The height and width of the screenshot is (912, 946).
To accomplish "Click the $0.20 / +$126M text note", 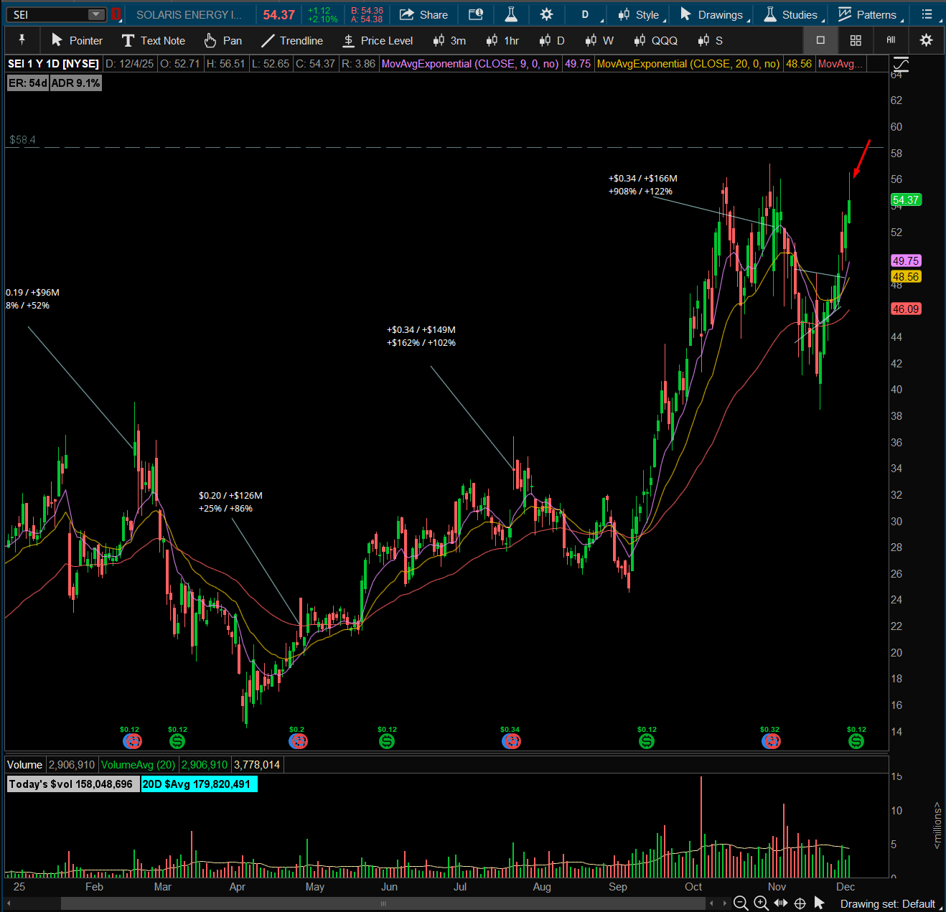I will pyautogui.click(x=230, y=502).
